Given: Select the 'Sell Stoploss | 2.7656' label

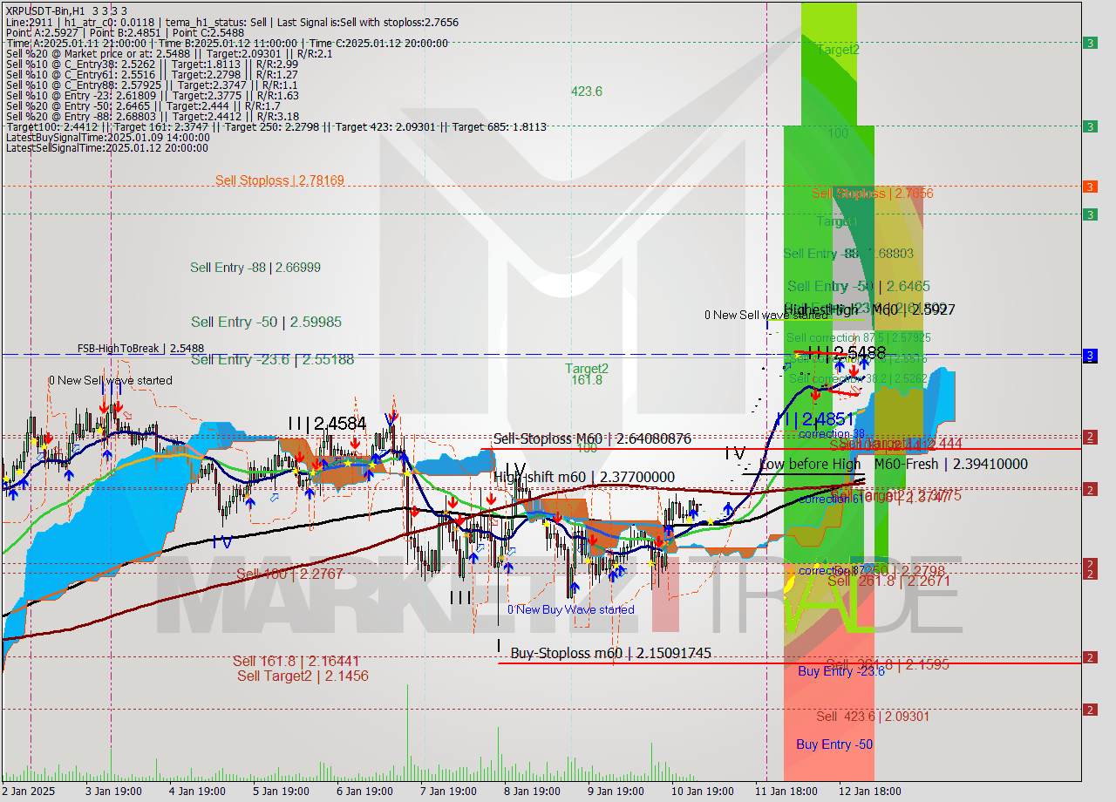Looking at the screenshot, I should (x=872, y=194).
